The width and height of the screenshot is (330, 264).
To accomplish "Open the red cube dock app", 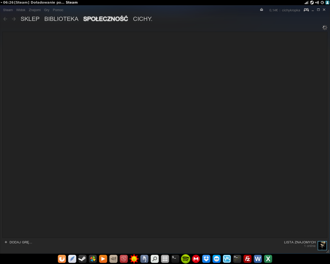I will coord(124,259).
